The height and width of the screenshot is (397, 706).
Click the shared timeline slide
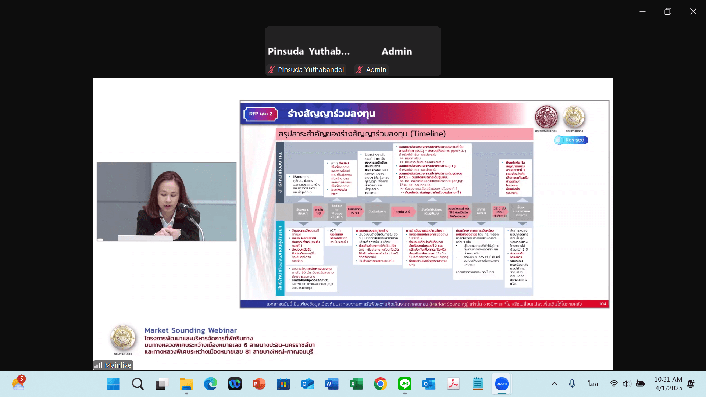424,204
